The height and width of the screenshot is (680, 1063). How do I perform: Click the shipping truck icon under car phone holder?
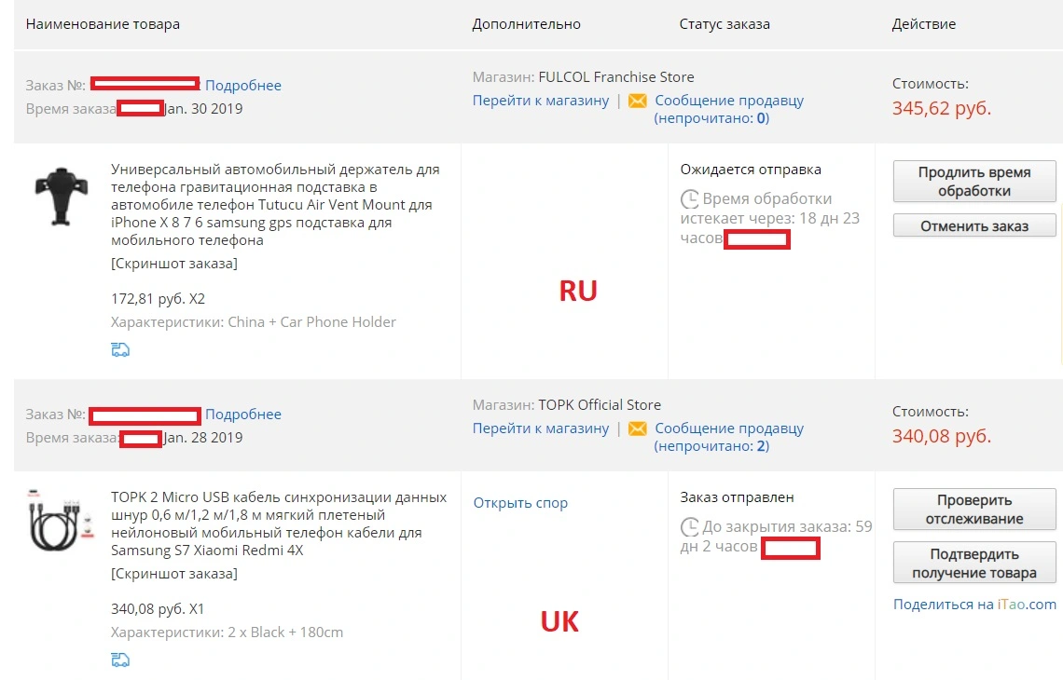(x=120, y=349)
